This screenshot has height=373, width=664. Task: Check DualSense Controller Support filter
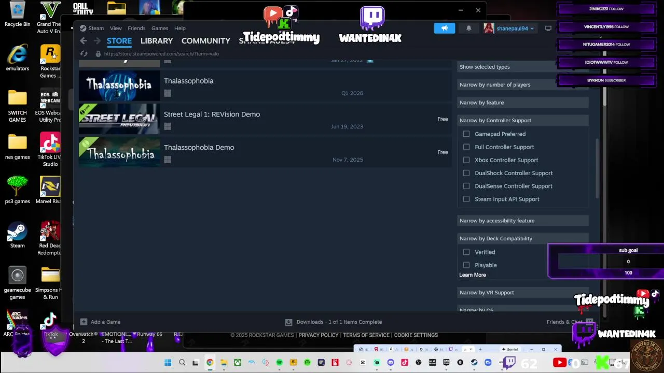466,185
